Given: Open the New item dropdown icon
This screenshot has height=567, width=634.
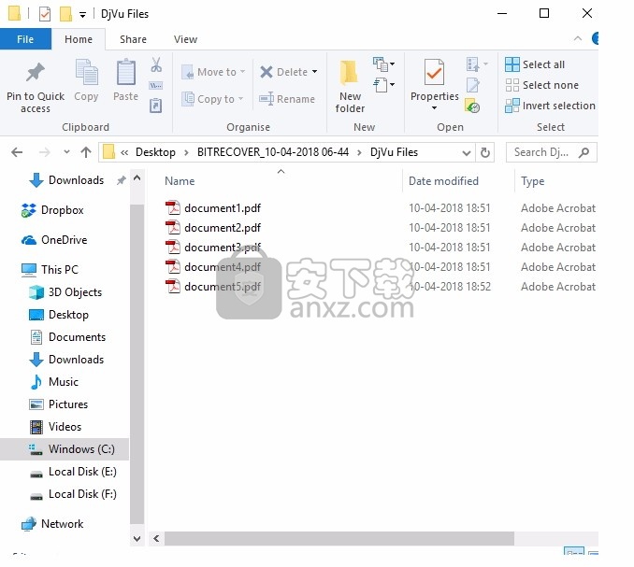Looking at the screenshot, I should coord(383,64).
